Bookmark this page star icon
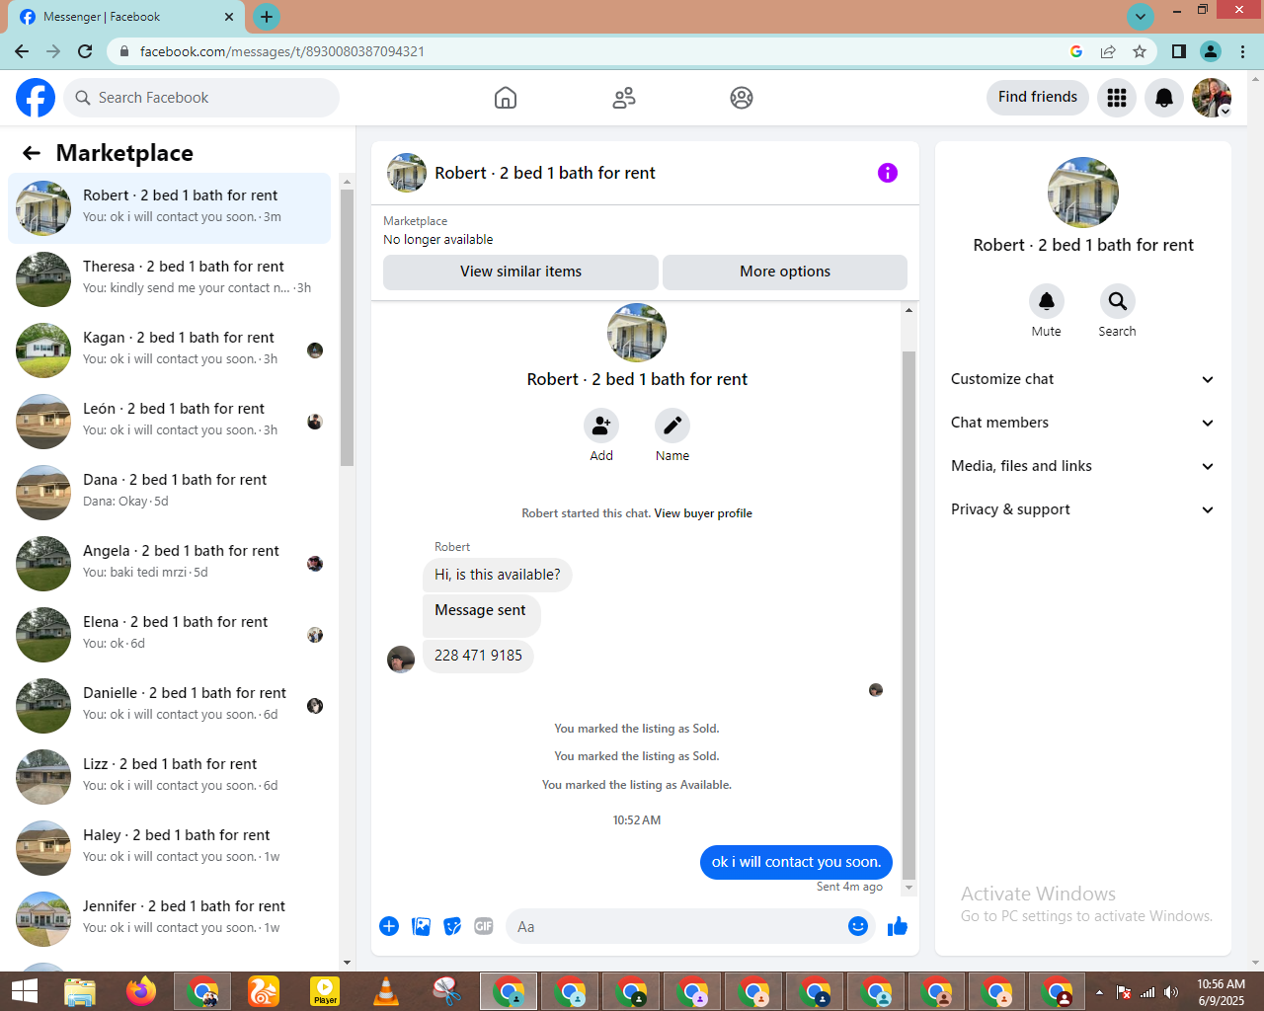This screenshot has width=1264, height=1011. pyautogui.click(x=1140, y=51)
